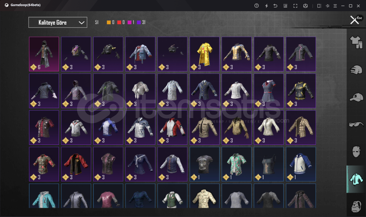Select the white officer jacket with striped cuffs
366x217 pixels.
click(x=237, y=91)
